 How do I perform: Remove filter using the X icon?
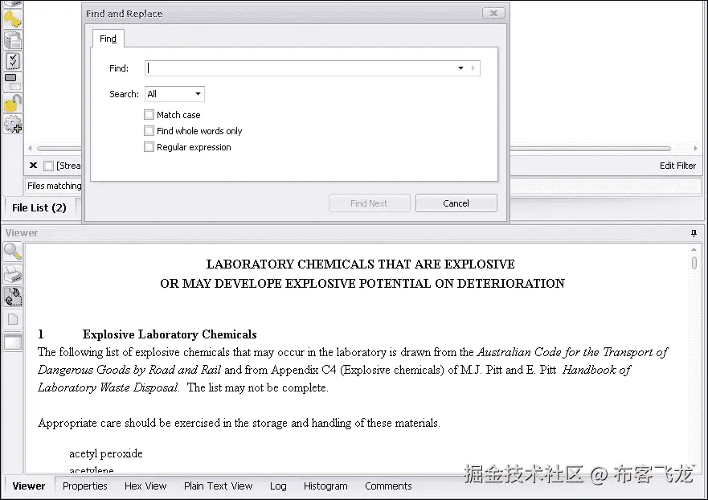(x=33, y=166)
